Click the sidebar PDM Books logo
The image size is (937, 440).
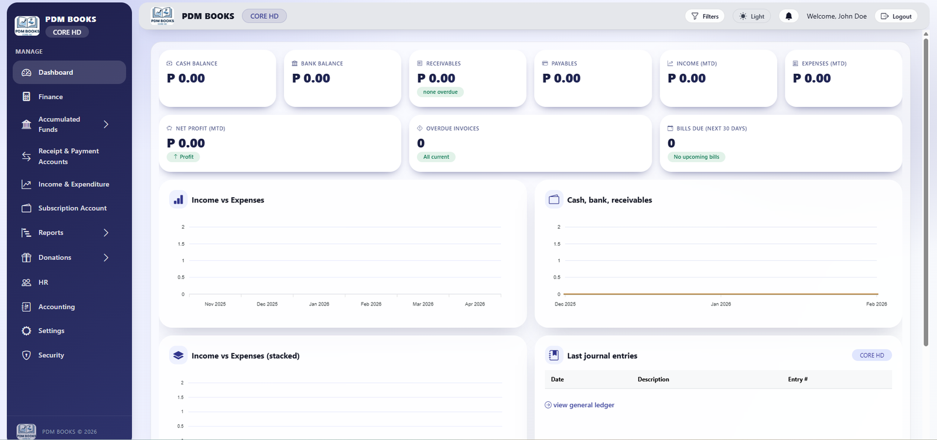pos(27,26)
